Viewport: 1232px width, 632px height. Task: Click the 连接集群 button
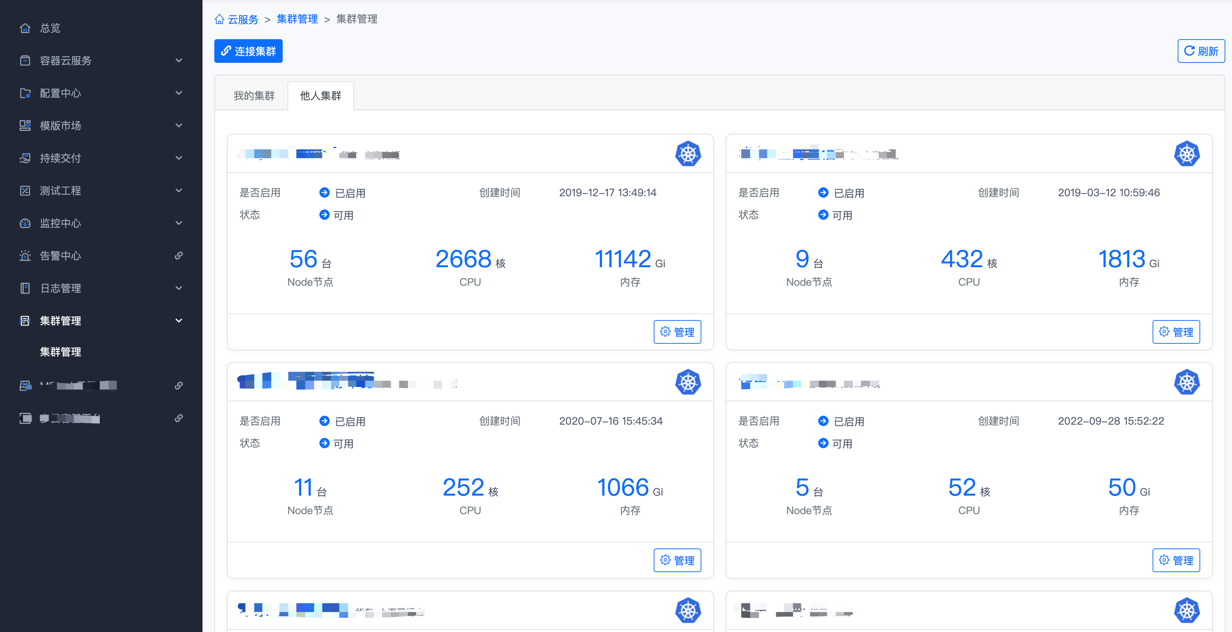248,51
